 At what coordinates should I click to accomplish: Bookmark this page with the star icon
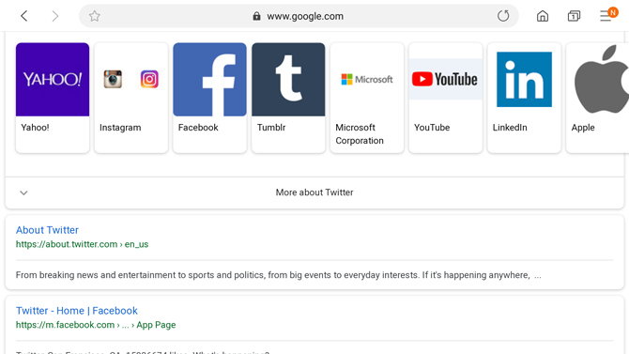click(94, 16)
